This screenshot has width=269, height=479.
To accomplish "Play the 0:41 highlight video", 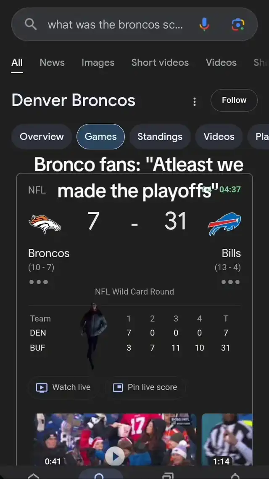I will [x=114, y=455].
